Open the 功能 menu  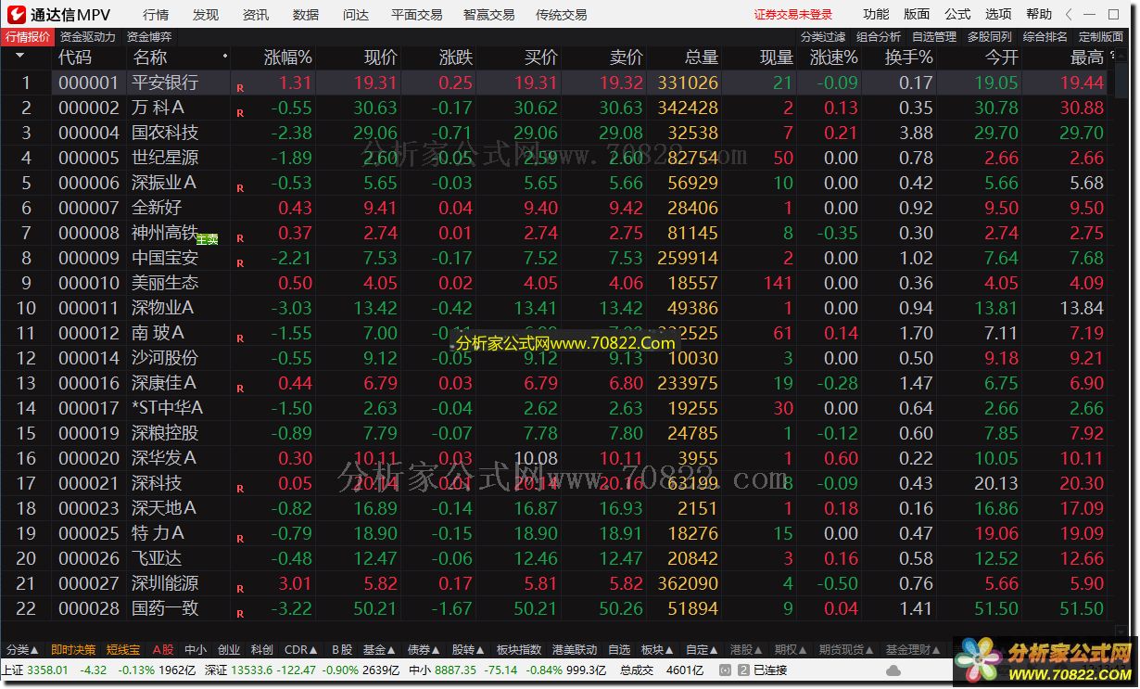point(876,14)
